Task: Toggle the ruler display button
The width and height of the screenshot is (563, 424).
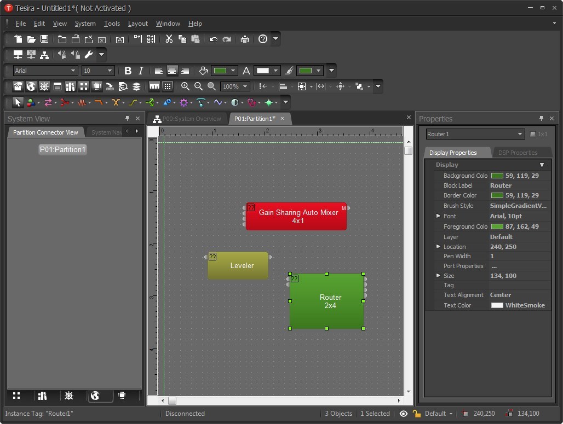Action: coord(154,86)
